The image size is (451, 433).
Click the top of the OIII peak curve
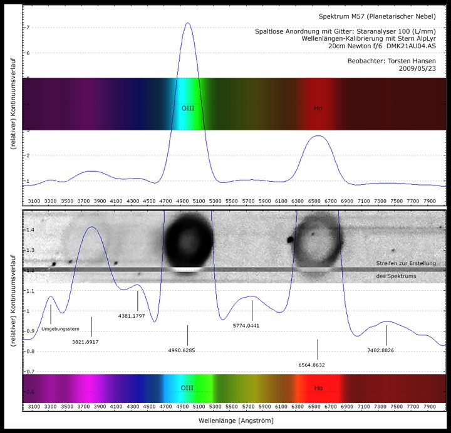point(188,23)
